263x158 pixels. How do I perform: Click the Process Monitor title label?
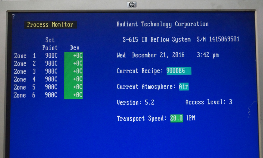(50, 25)
